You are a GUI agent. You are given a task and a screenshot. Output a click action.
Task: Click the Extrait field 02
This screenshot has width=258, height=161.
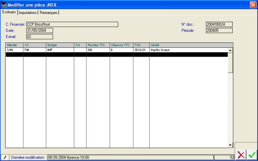point(40,36)
